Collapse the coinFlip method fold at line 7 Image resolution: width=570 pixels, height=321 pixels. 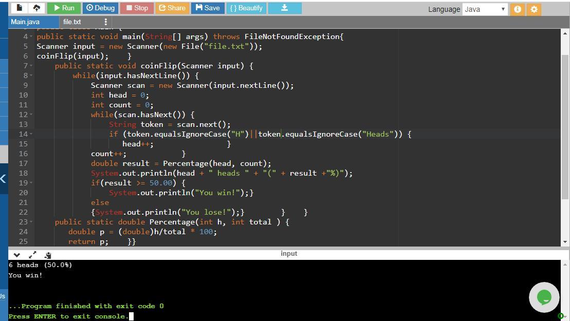[x=31, y=66]
